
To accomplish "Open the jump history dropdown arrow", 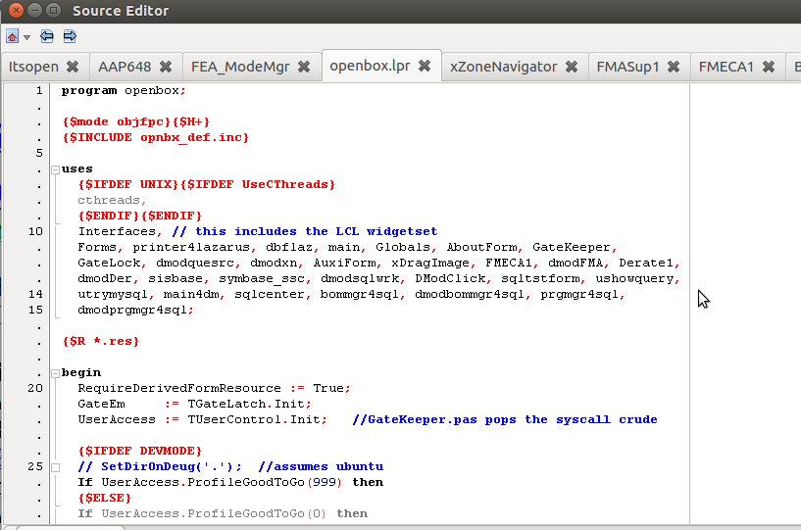I will click(x=26, y=37).
